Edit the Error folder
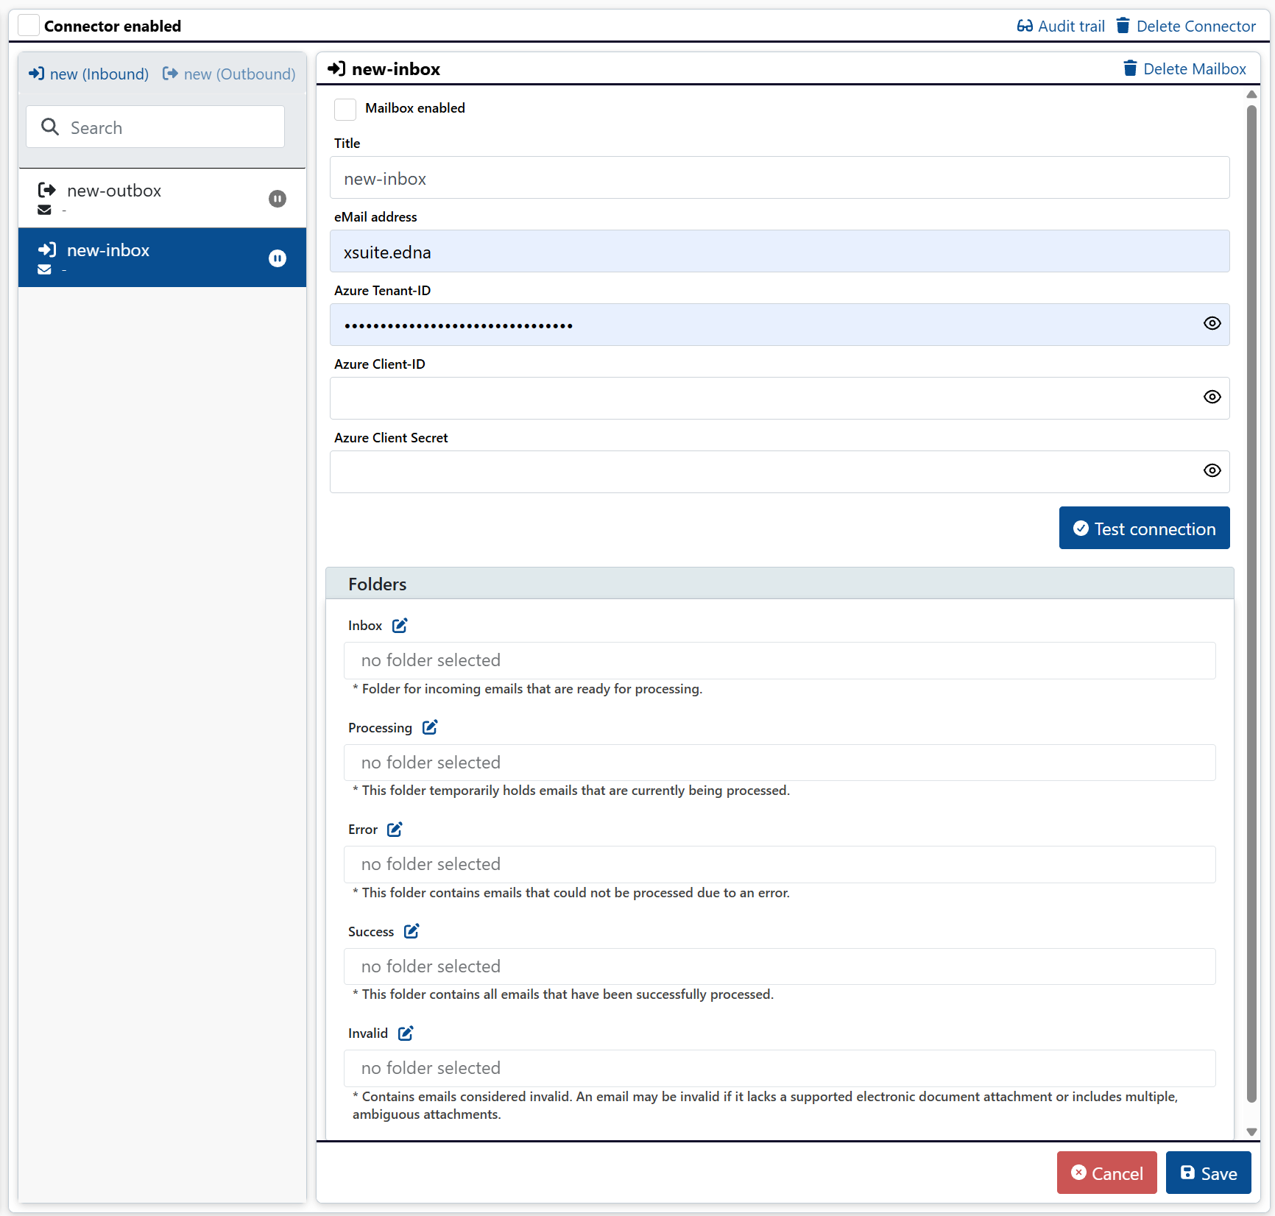The width and height of the screenshot is (1275, 1216). [x=395, y=830]
